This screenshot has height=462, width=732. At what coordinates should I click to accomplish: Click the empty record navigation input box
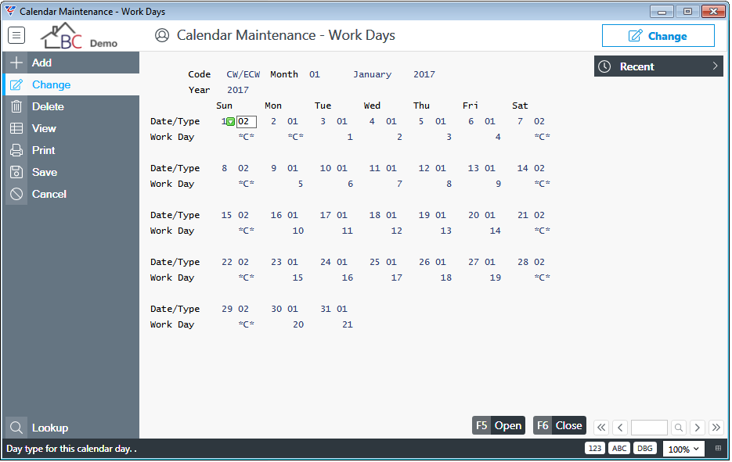click(649, 427)
